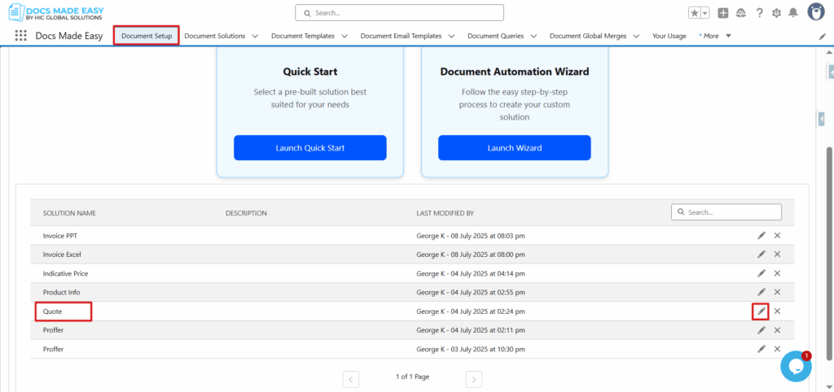Edit the Indicative Price solution
834x392 pixels.
762,273
